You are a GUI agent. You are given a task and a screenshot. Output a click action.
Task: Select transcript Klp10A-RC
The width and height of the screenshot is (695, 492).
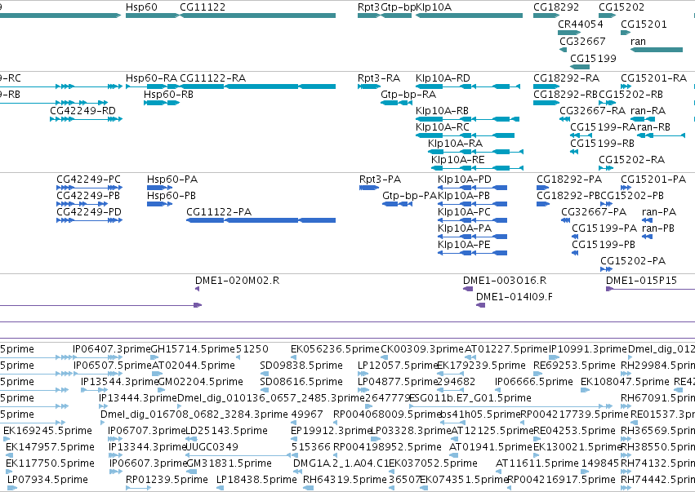point(443,127)
